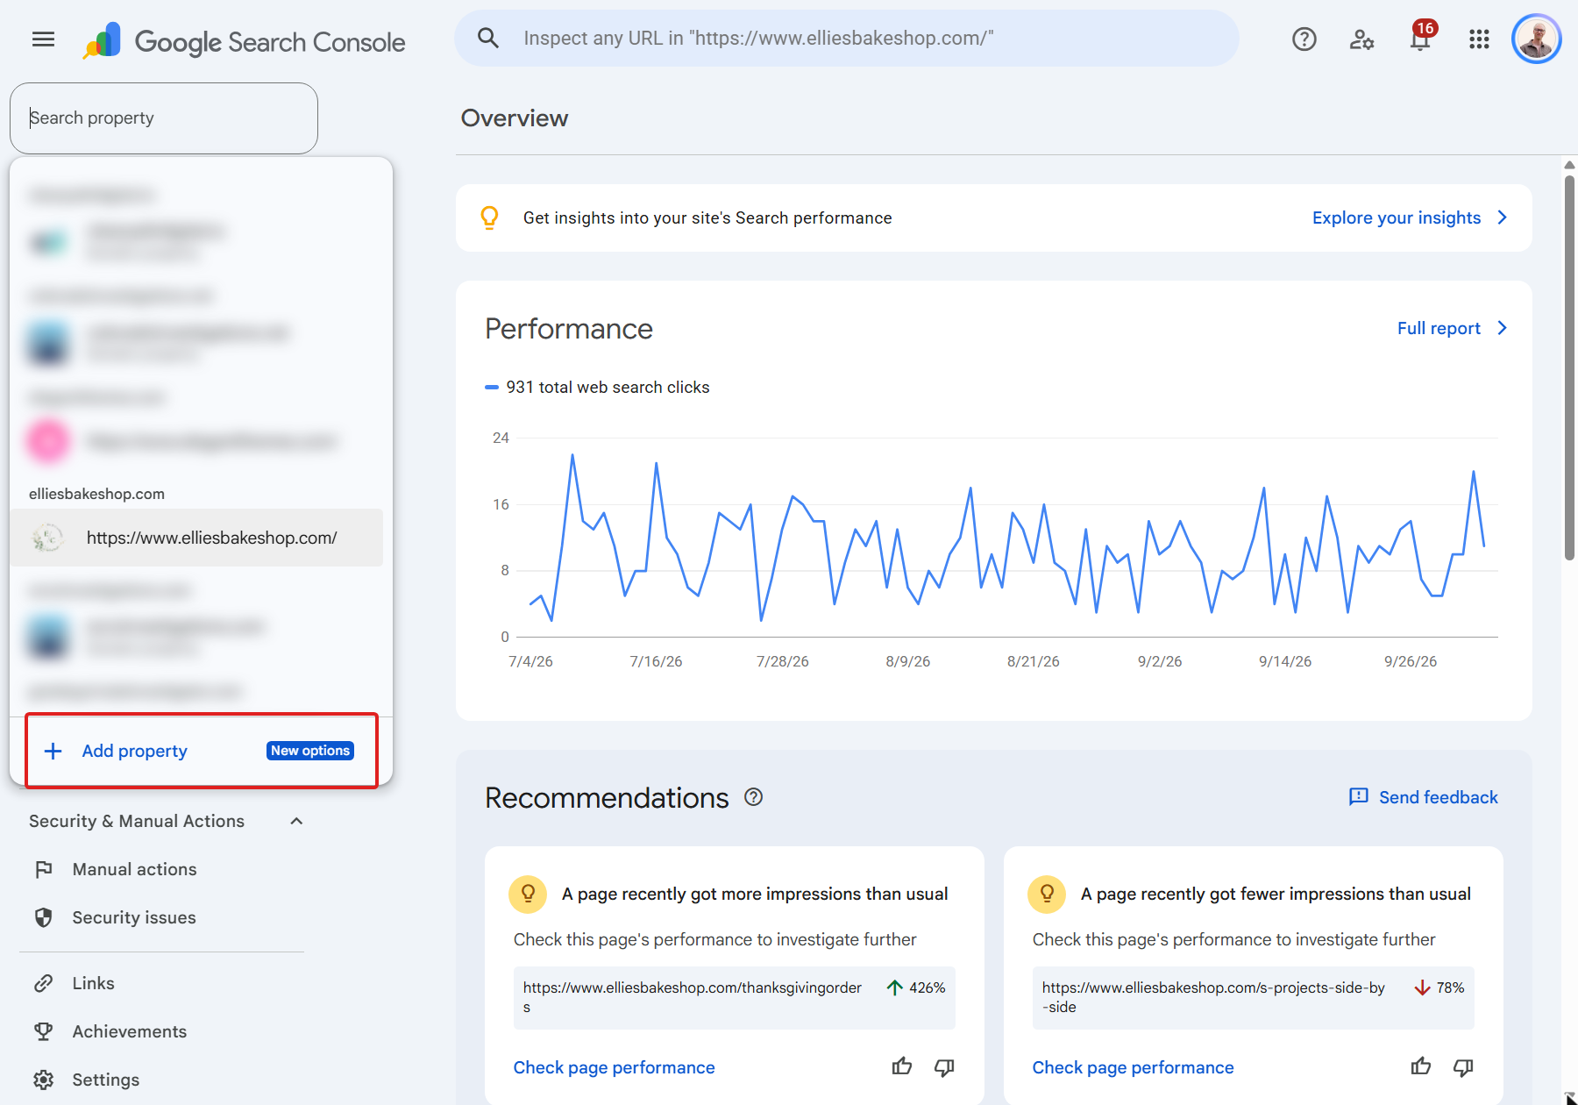This screenshot has height=1105, width=1578.
Task: Click the Settings gear in sidebar
Action: point(44,1080)
